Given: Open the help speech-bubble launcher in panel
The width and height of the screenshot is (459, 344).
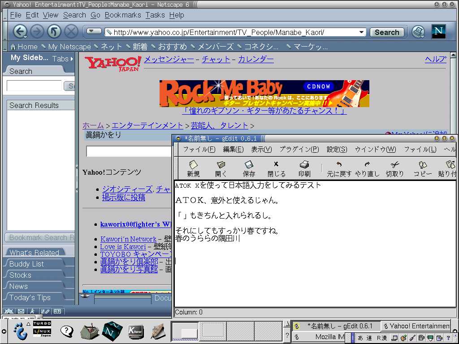Looking at the screenshot, I should pyautogui.click(x=67, y=331).
